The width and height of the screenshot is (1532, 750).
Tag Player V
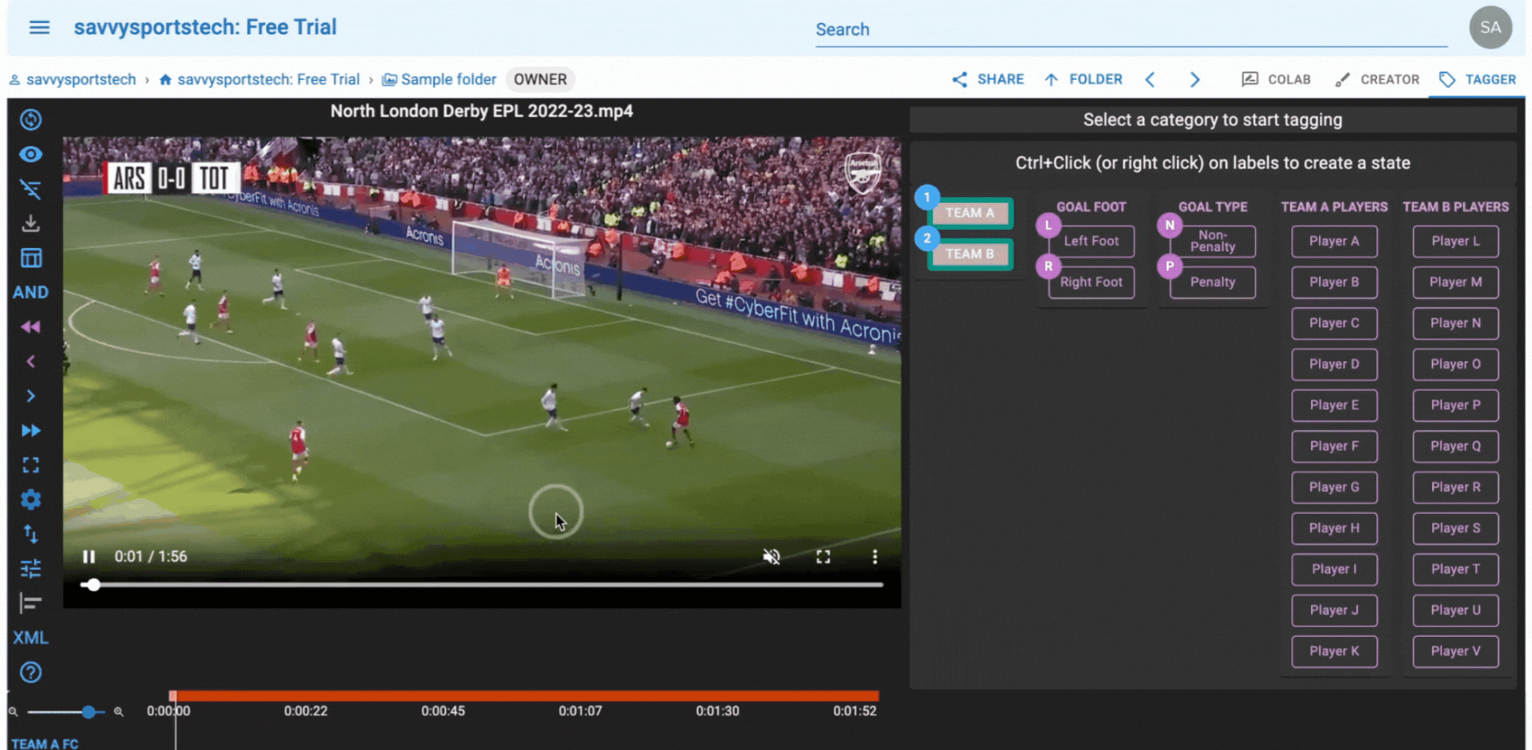[x=1455, y=651]
